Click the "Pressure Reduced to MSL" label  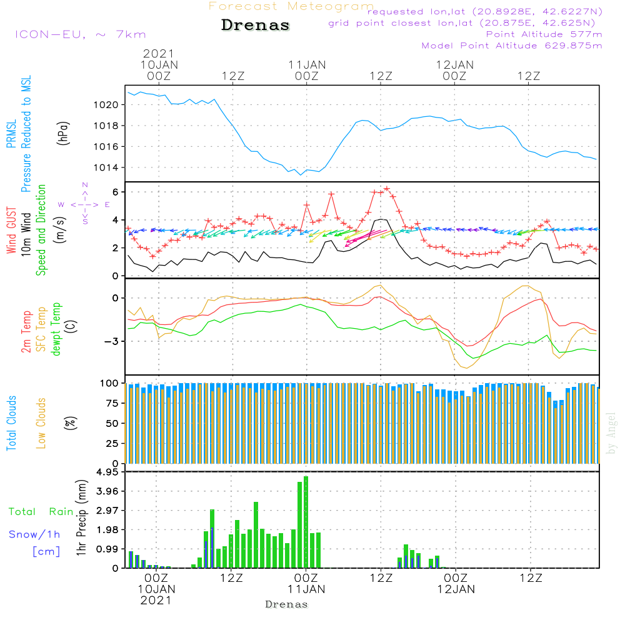pos(26,134)
